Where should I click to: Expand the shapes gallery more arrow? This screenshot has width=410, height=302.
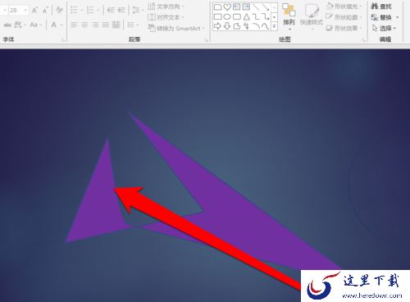click(x=274, y=26)
